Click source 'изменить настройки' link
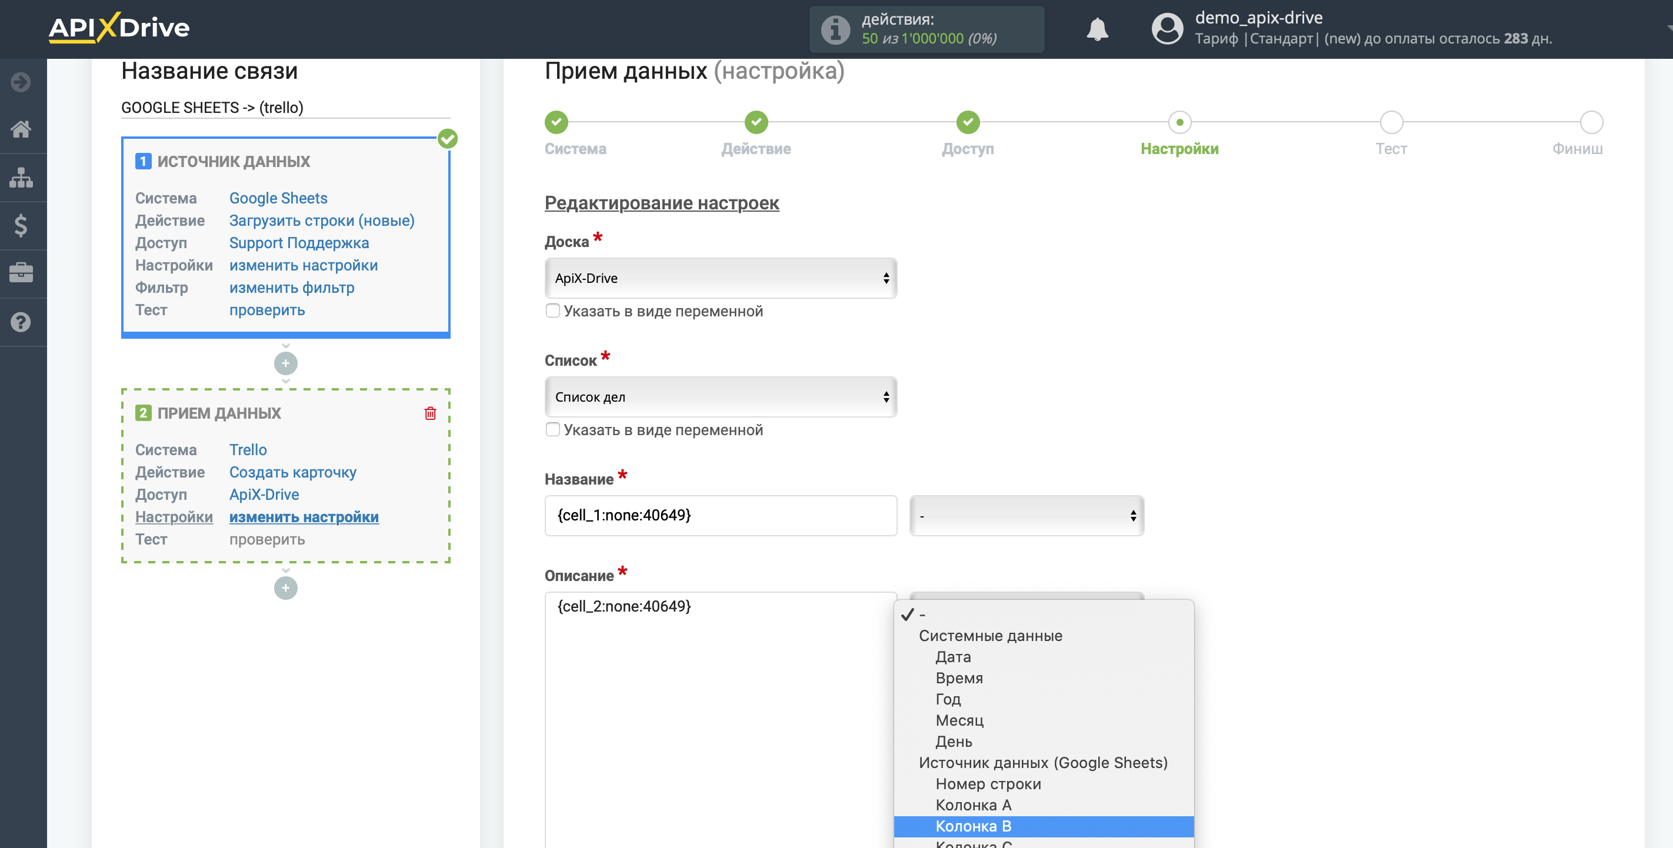 click(304, 266)
